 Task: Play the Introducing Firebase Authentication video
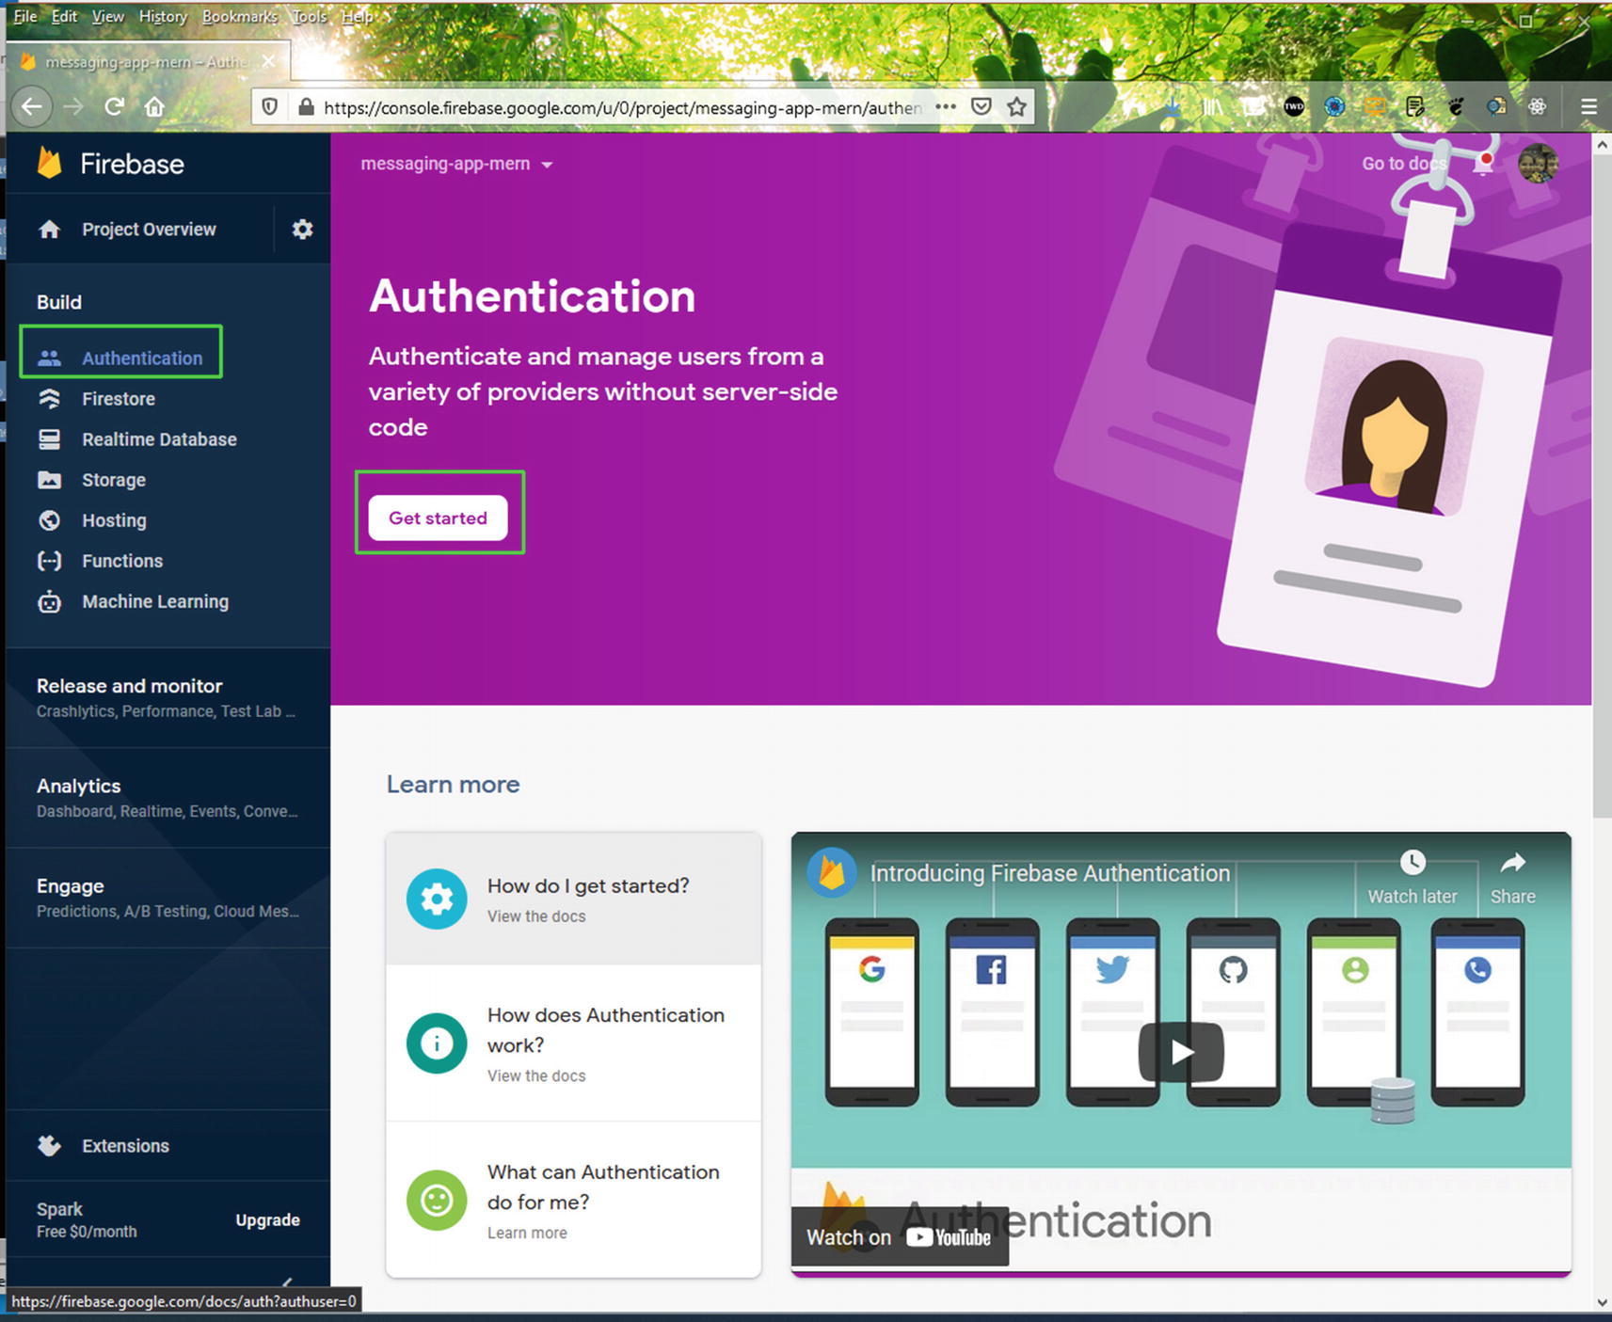[x=1181, y=1051]
